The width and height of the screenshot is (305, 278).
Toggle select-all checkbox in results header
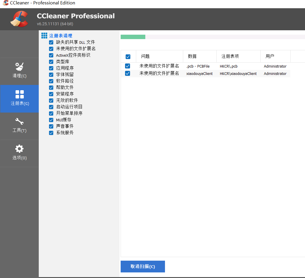click(x=128, y=57)
